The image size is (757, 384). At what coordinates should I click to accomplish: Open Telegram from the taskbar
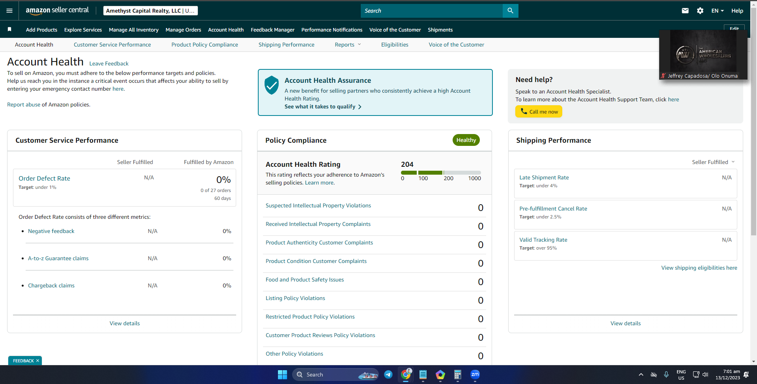pos(388,375)
